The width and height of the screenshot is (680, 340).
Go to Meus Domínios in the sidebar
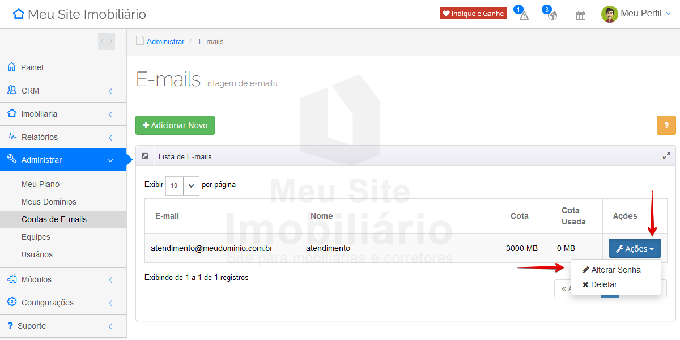[x=49, y=202]
